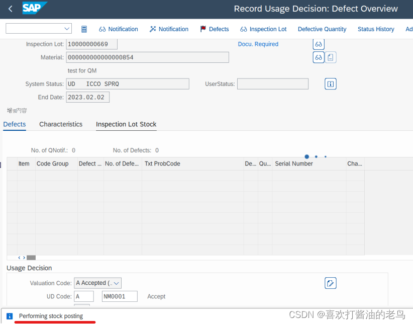Display the Material via its glasses icon
413x324 pixels.
[318, 57]
